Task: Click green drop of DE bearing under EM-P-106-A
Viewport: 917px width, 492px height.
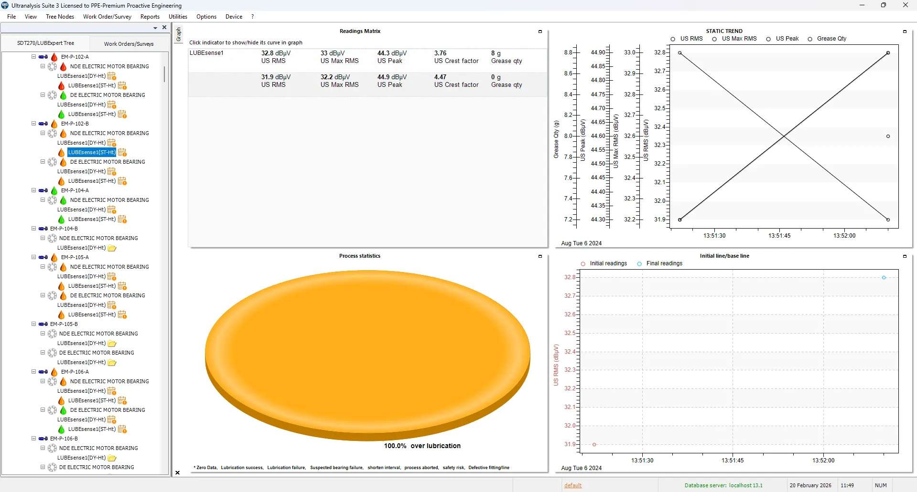Action: tap(63, 410)
